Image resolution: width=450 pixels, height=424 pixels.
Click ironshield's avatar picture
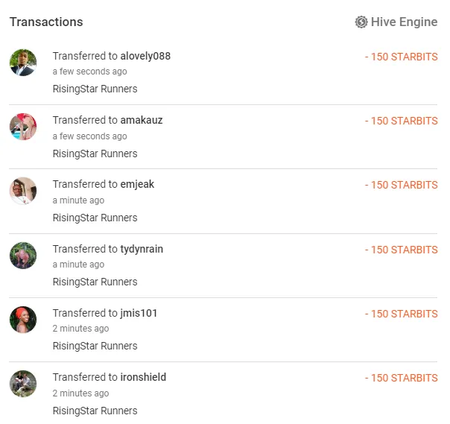tap(23, 384)
